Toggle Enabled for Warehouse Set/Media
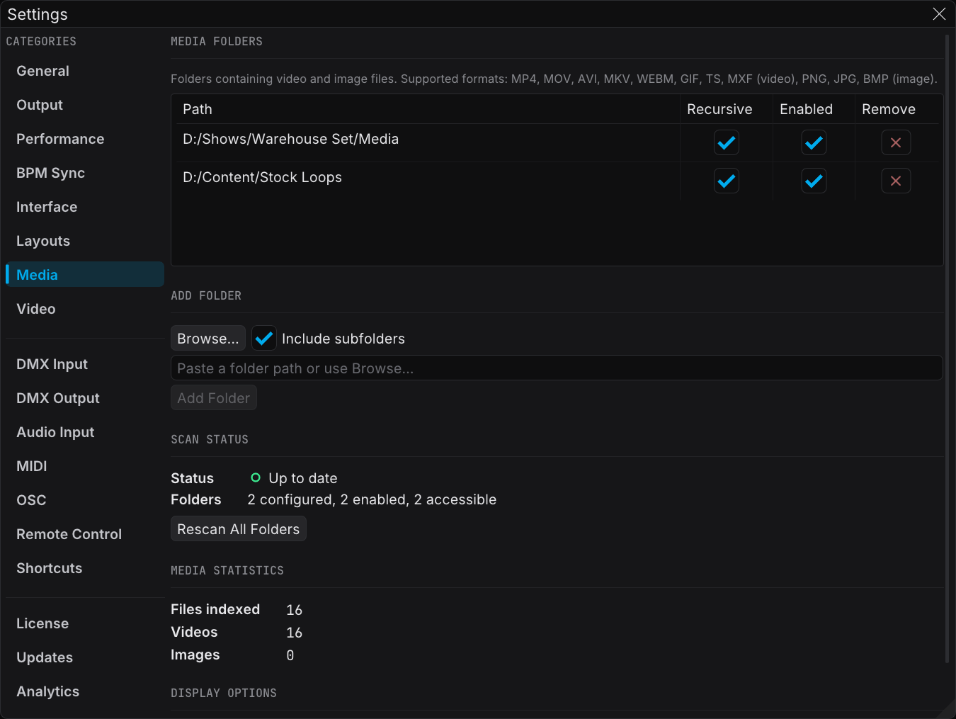 pyautogui.click(x=814, y=142)
